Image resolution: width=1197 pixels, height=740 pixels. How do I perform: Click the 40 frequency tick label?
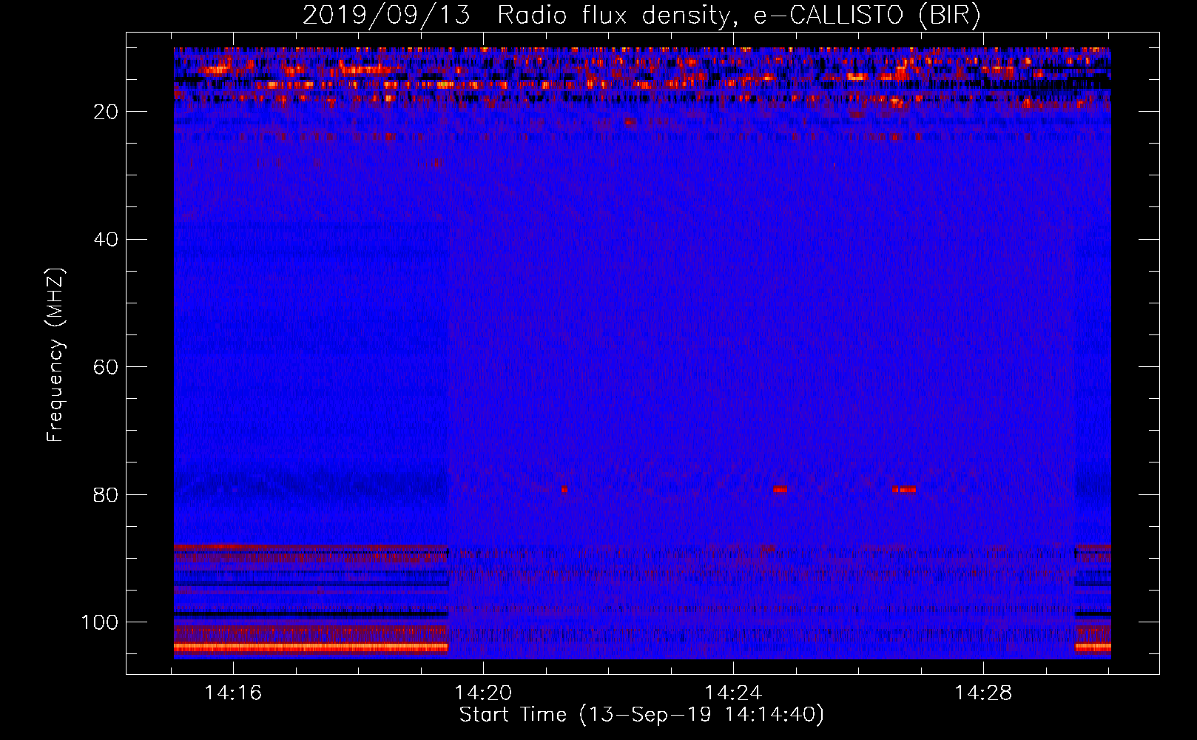(x=107, y=240)
